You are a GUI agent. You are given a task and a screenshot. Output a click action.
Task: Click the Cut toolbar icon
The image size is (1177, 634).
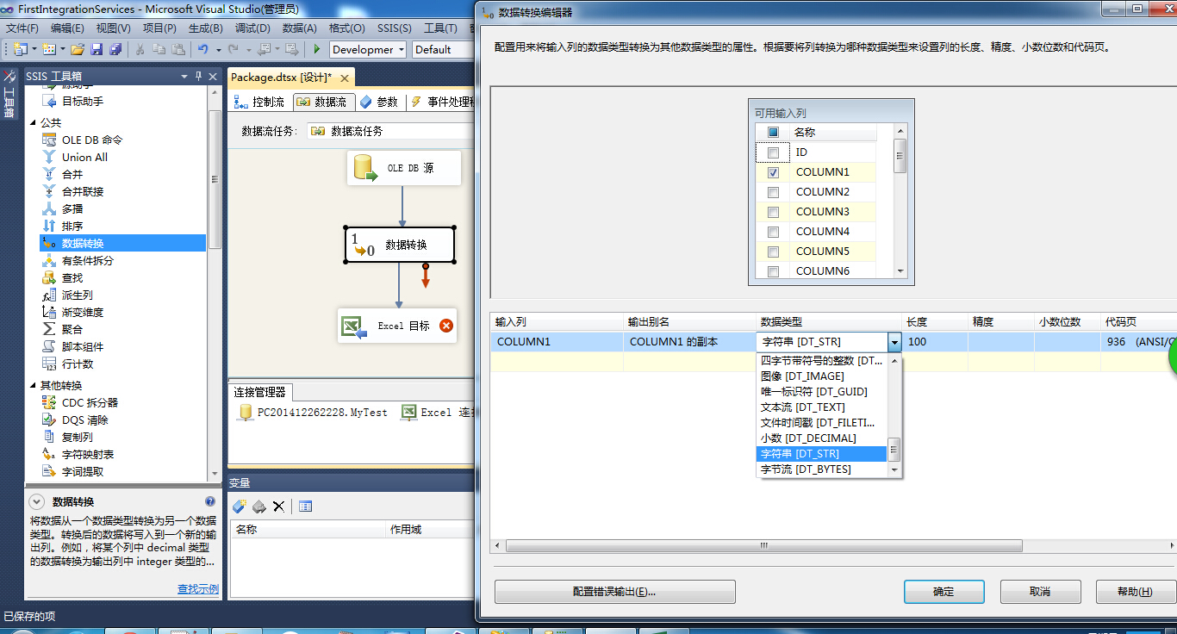[x=140, y=49]
